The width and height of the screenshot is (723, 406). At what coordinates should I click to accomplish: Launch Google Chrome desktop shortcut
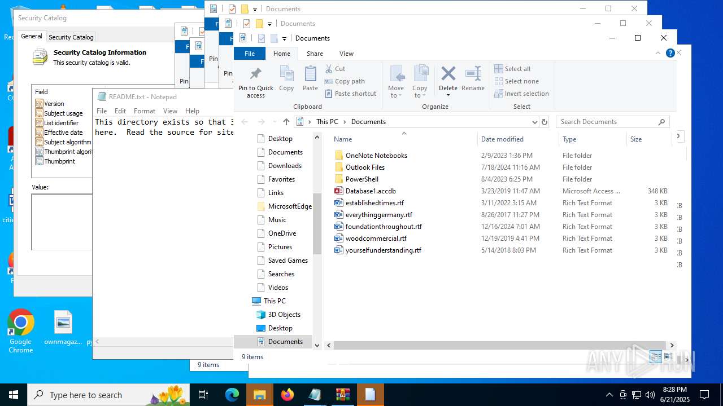pos(21,332)
